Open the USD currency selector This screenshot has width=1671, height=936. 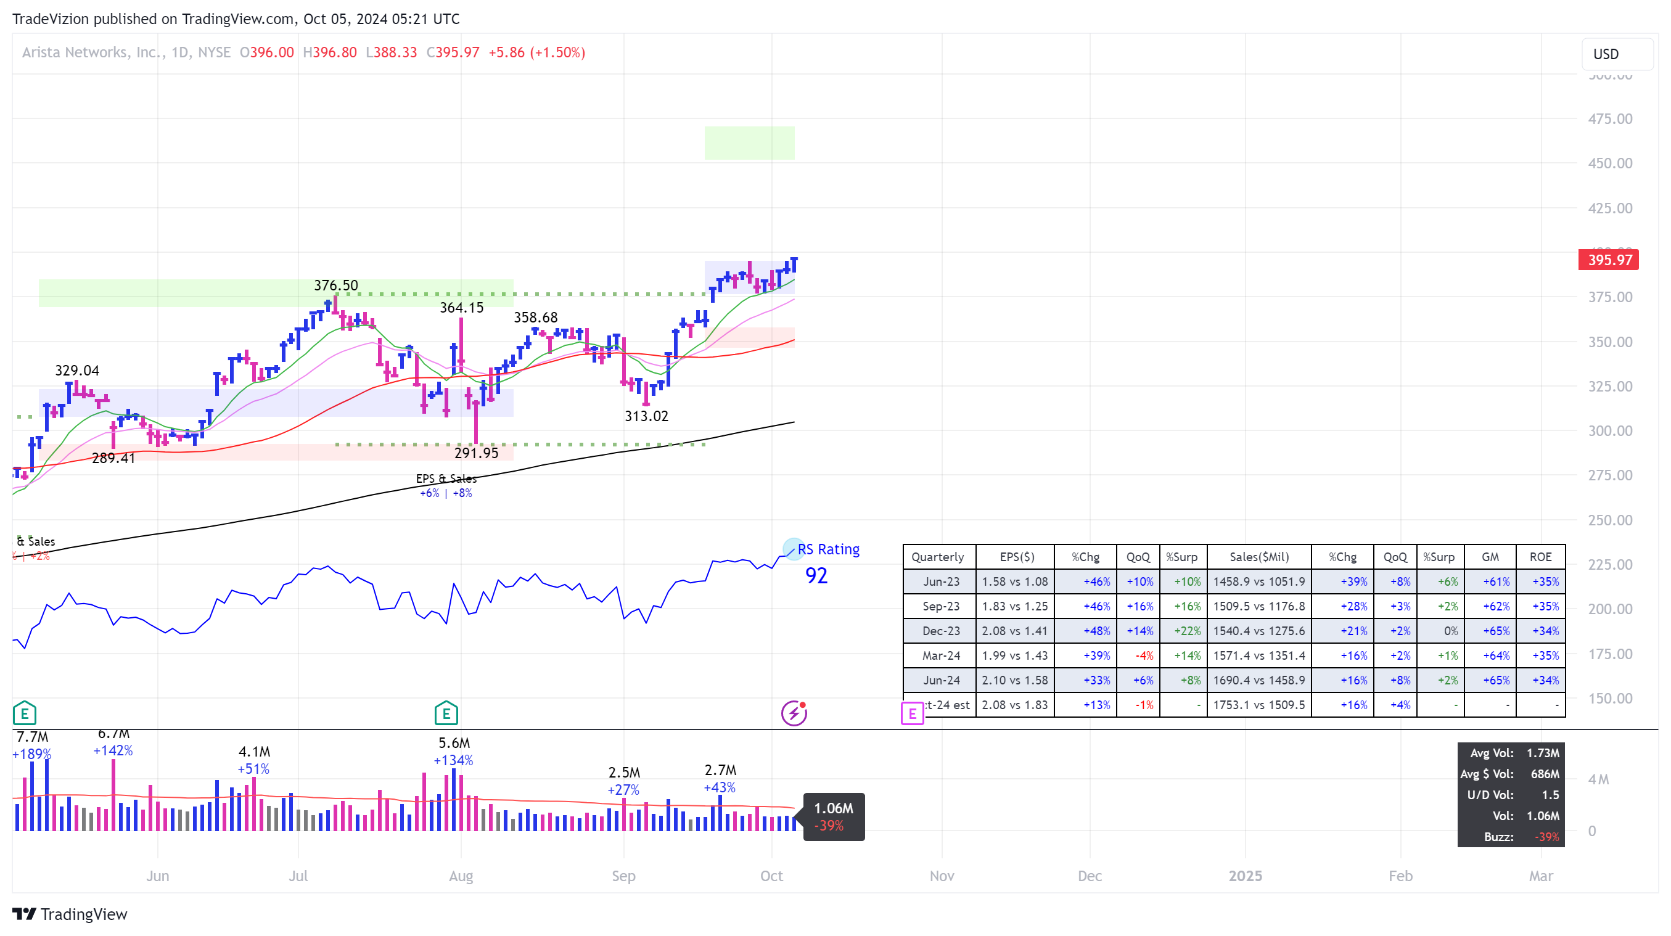tap(1617, 54)
